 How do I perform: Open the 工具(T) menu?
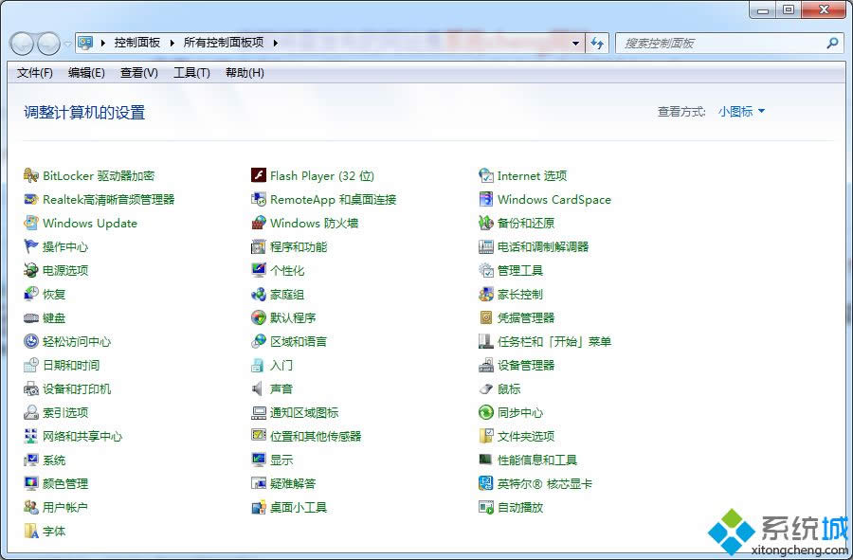[x=191, y=73]
